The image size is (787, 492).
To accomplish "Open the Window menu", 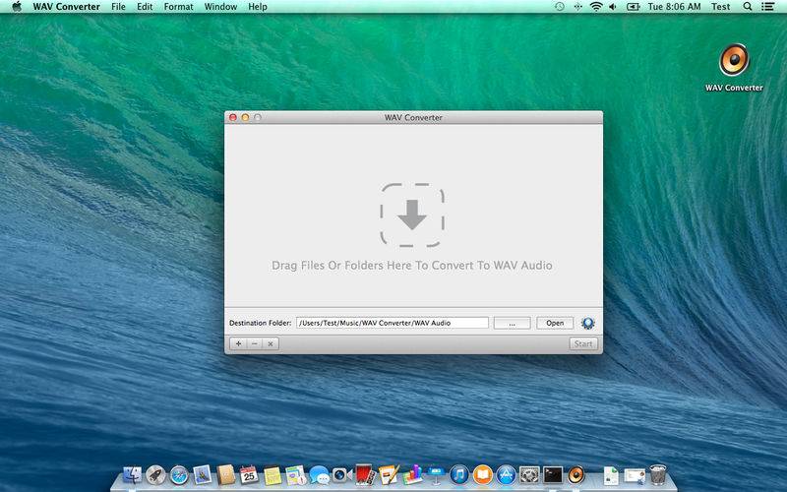I will (220, 7).
